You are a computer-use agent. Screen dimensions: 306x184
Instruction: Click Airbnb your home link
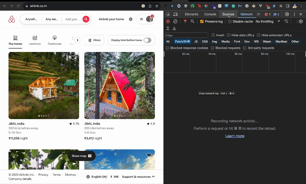pos(111,19)
